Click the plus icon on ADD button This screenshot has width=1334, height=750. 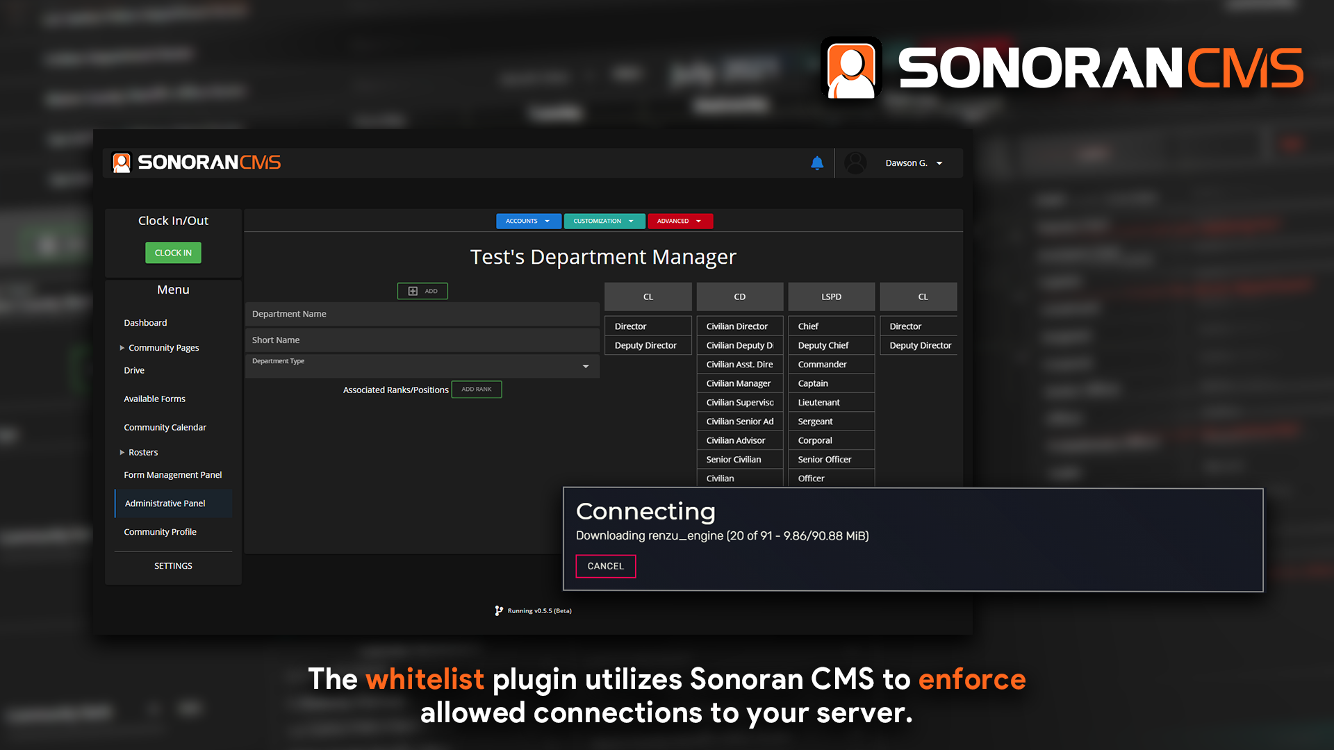click(413, 291)
